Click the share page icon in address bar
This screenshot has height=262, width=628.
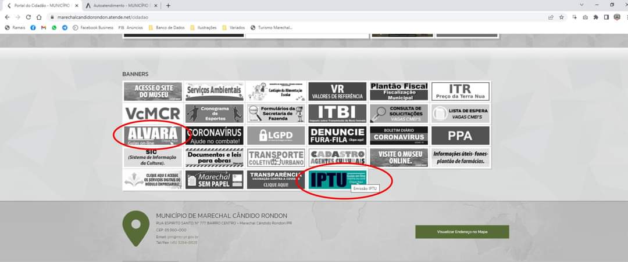[x=551, y=17]
